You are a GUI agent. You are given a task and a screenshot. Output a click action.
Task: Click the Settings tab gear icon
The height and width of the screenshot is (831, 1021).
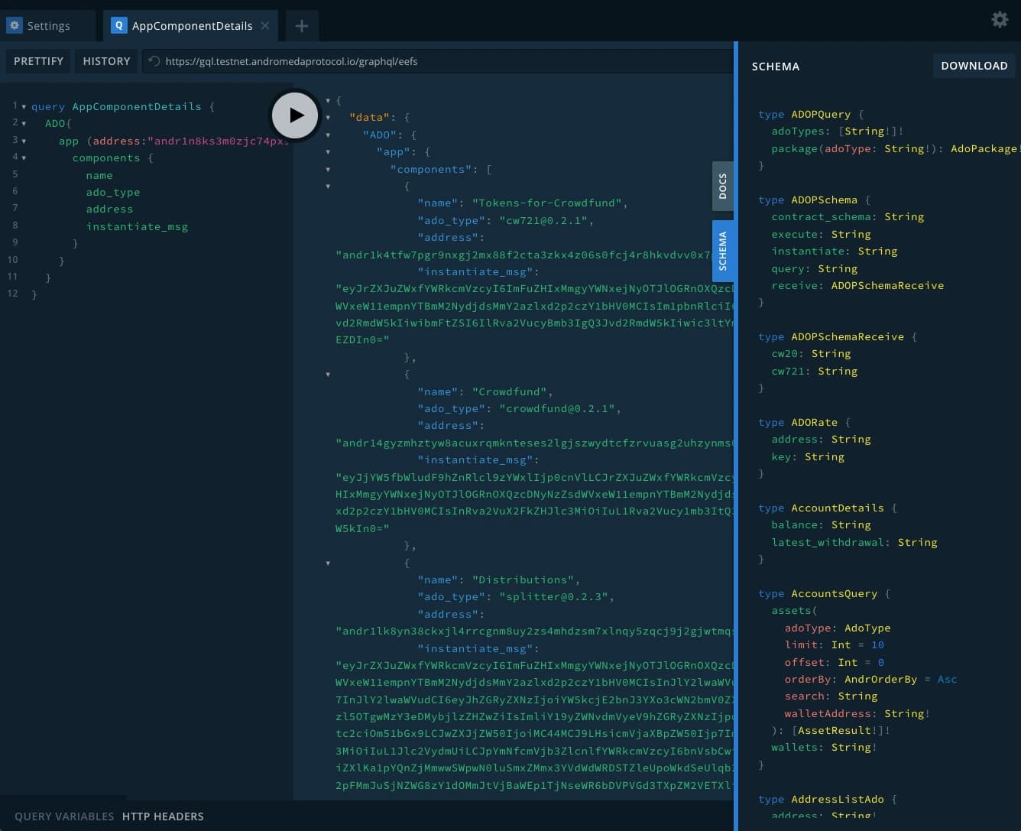pos(15,25)
